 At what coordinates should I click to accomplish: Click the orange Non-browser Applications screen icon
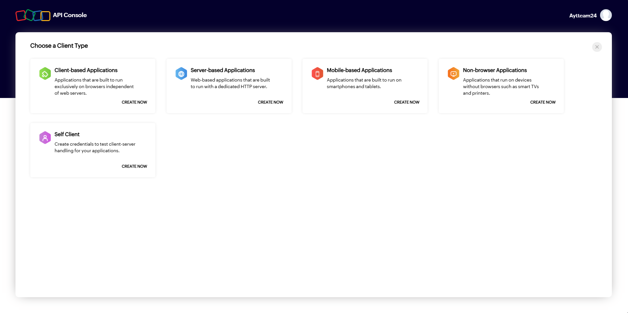tap(453, 74)
